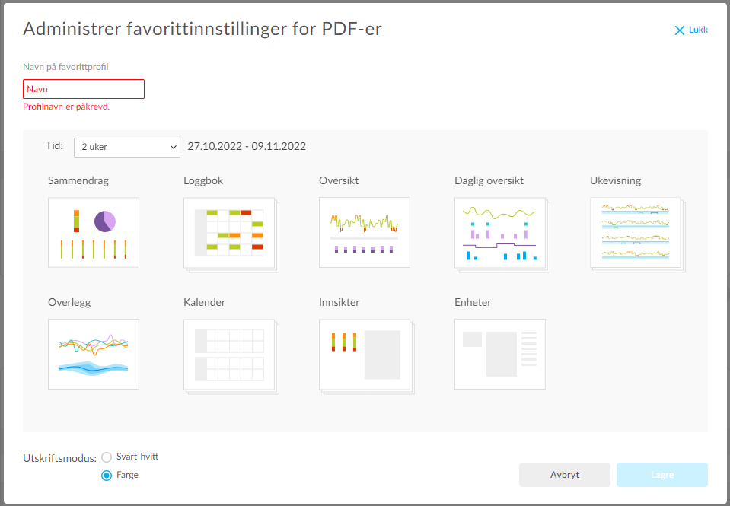
Task: Select the Kalender report icon
Action: coord(229,354)
